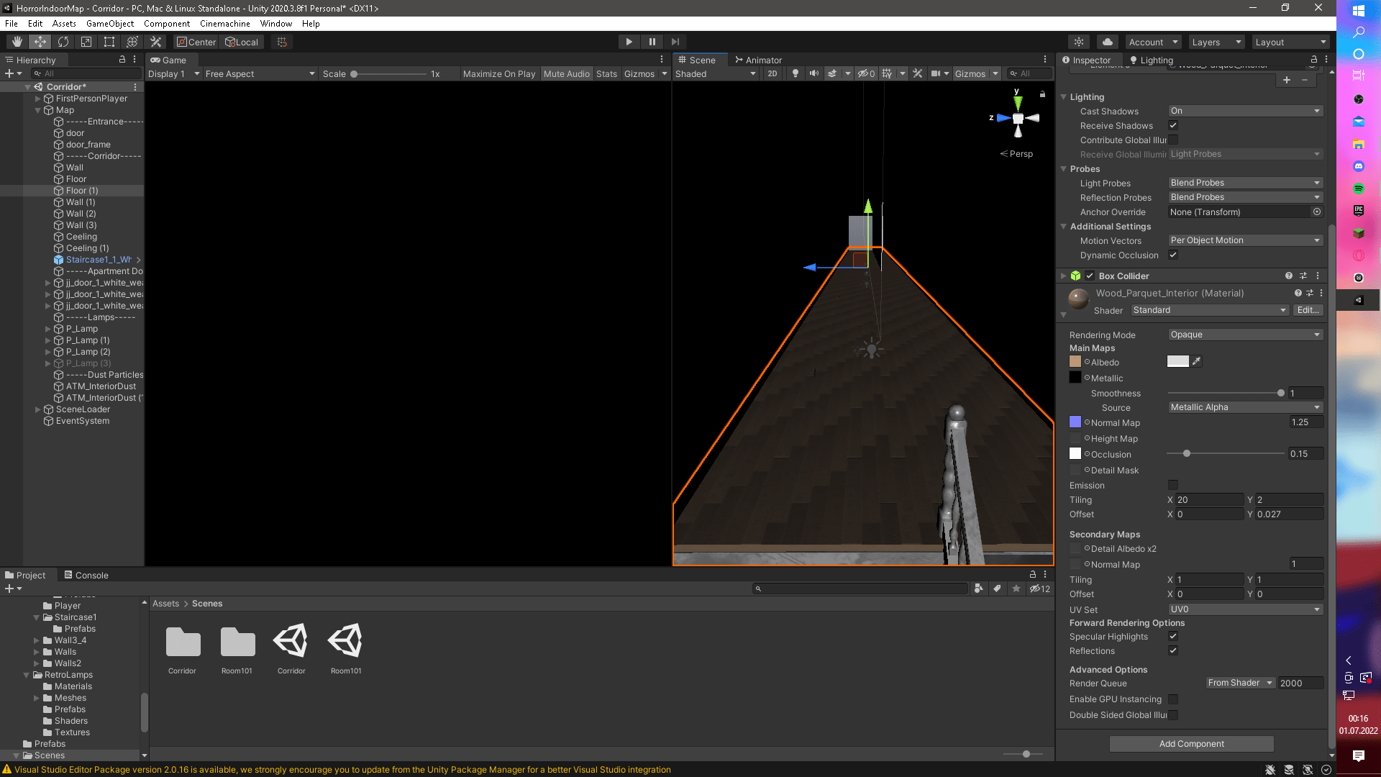Select the Rect Transform tool

pyautogui.click(x=109, y=42)
